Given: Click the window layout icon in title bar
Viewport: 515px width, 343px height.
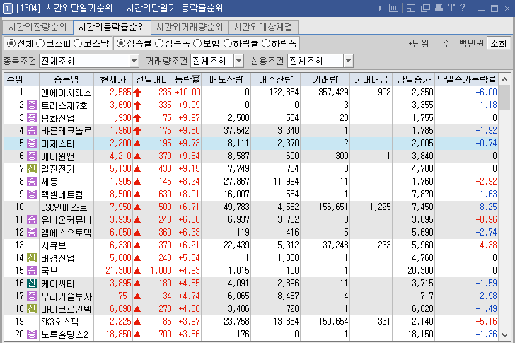Looking at the screenshot, I should [x=411, y=8].
